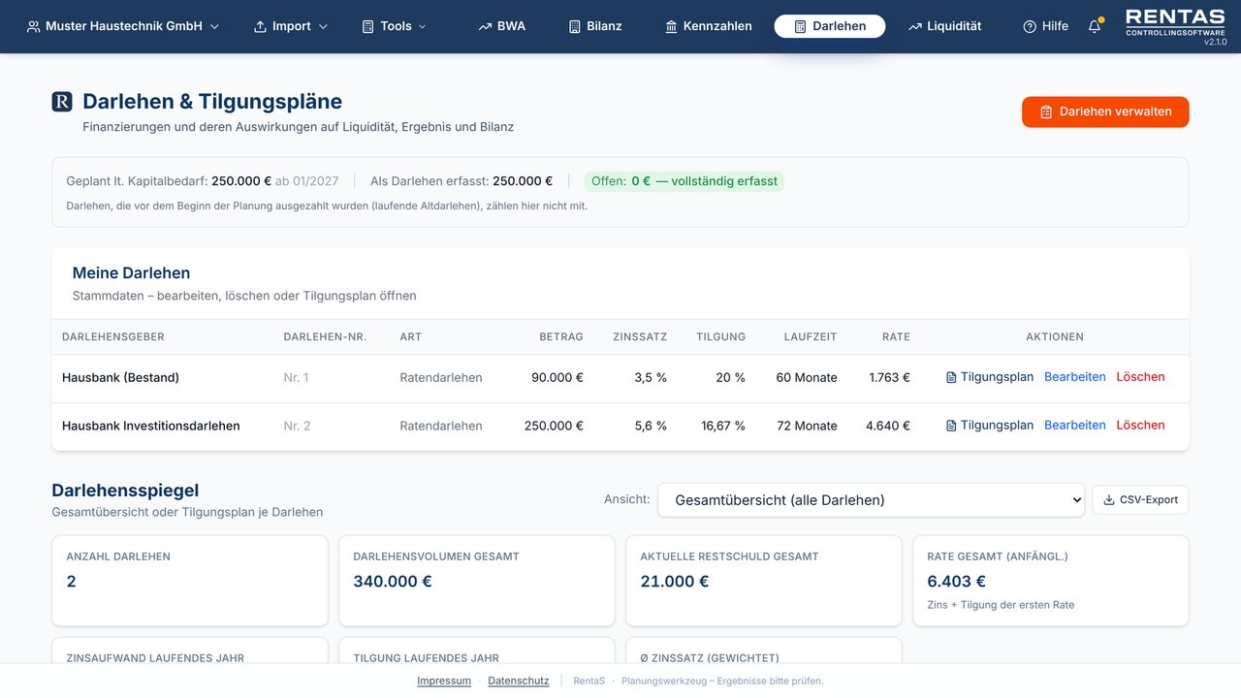Click the upload icon beside Import
This screenshot has width=1241, height=698.
[x=260, y=26]
